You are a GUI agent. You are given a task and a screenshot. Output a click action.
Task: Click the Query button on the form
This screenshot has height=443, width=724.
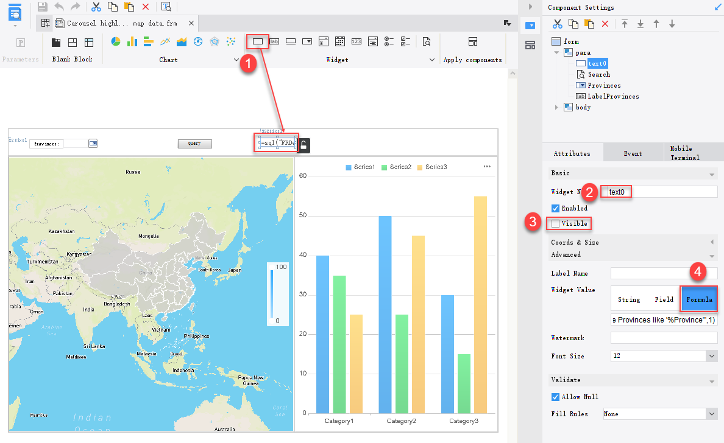(x=194, y=144)
